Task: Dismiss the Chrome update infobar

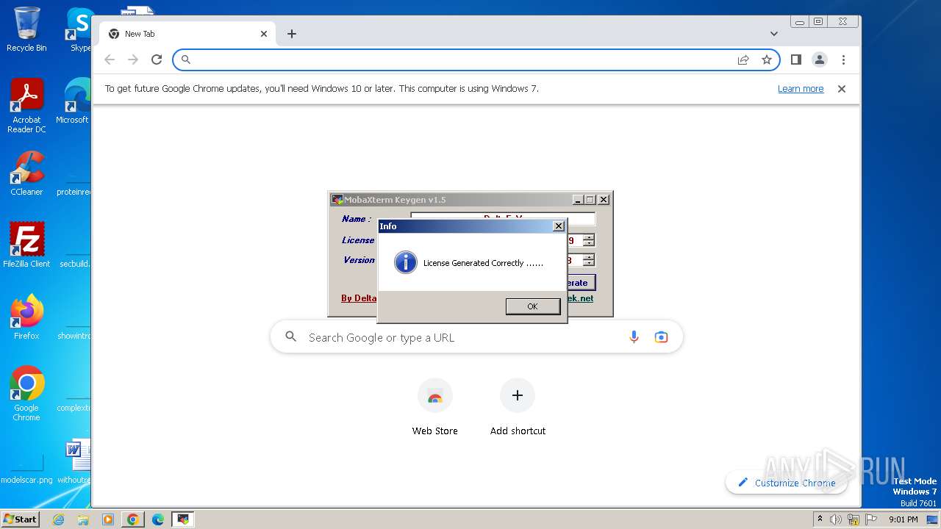Action: point(842,89)
